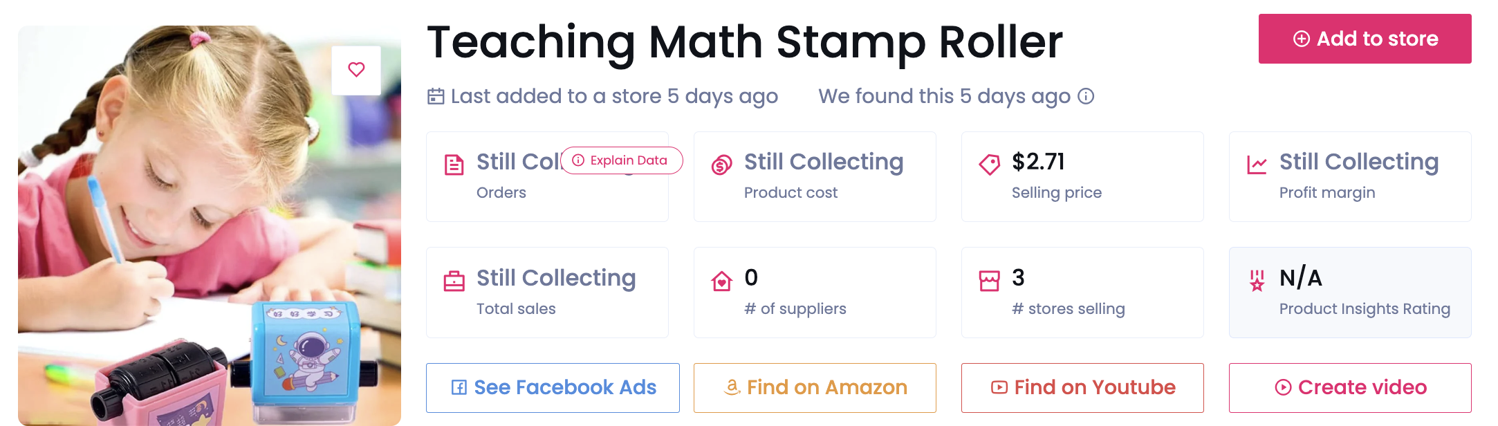Screen dimensions: 1498x426
Task: Click the Selling price tag icon
Action: pos(989,165)
